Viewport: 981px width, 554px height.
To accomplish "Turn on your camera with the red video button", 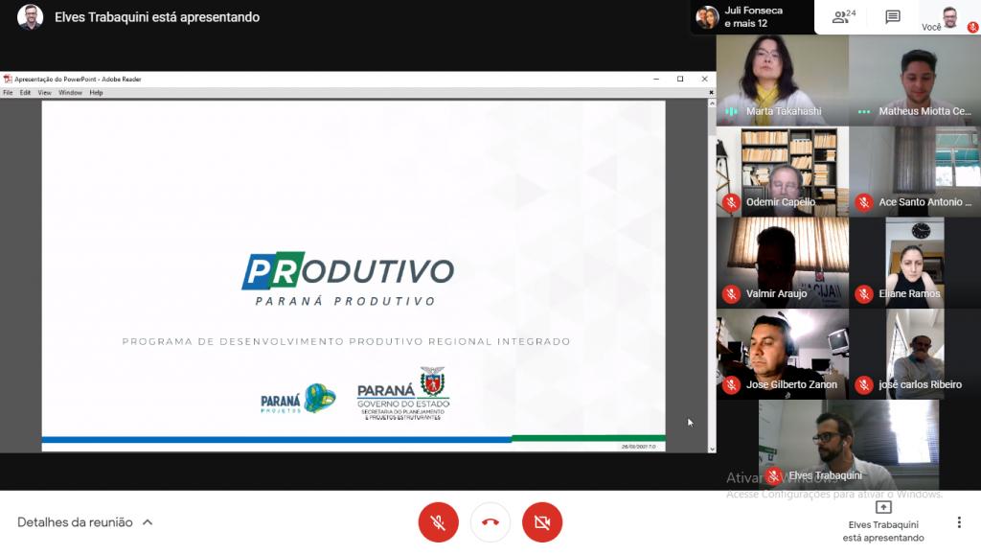I will [x=542, y=522].
